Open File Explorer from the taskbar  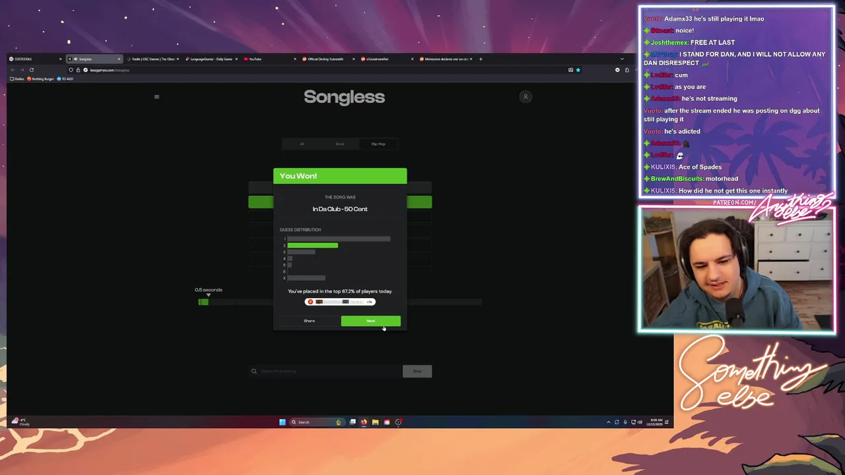click(x=375, y=422)
